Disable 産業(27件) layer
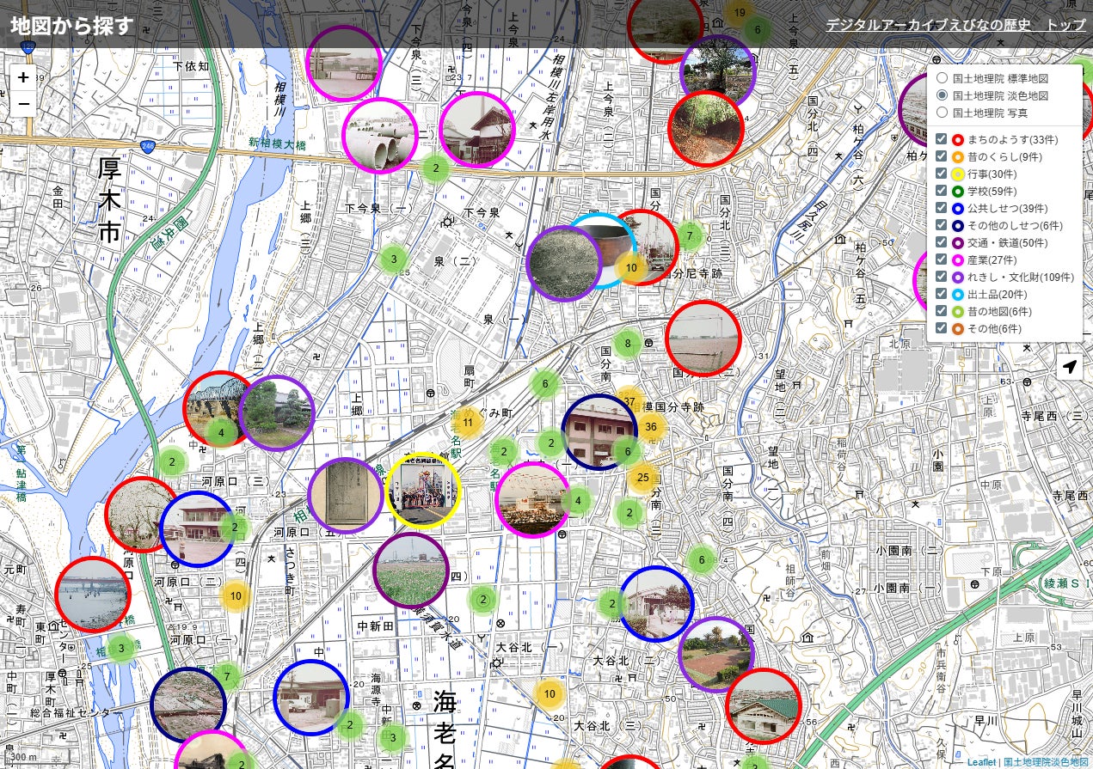The image size is (1093, 769). [x=942, y=259]
